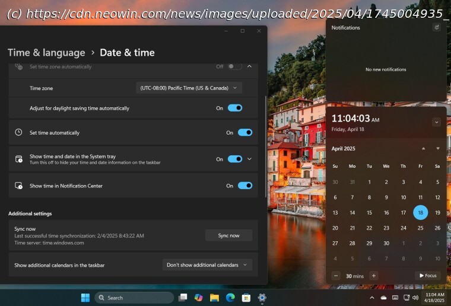This screenshot has width=451, height=306.
Task: Click the Task View taskbar icon
Action: 183,298
